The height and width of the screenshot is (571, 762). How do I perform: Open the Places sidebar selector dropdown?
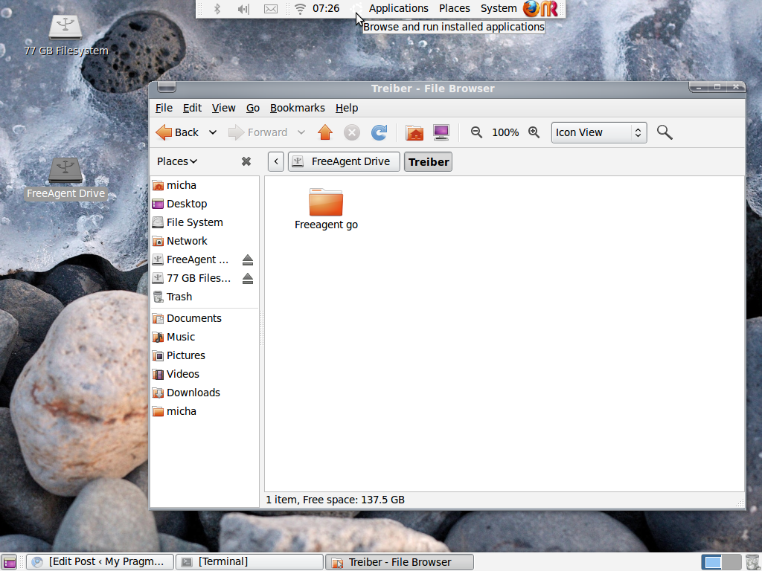[x=177, y=161]
